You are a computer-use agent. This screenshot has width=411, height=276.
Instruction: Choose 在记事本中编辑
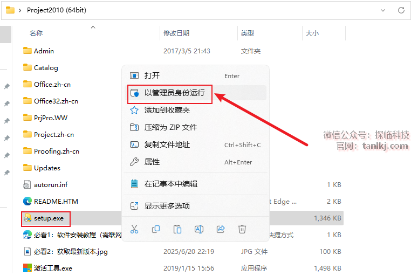[x=195, y=184]
